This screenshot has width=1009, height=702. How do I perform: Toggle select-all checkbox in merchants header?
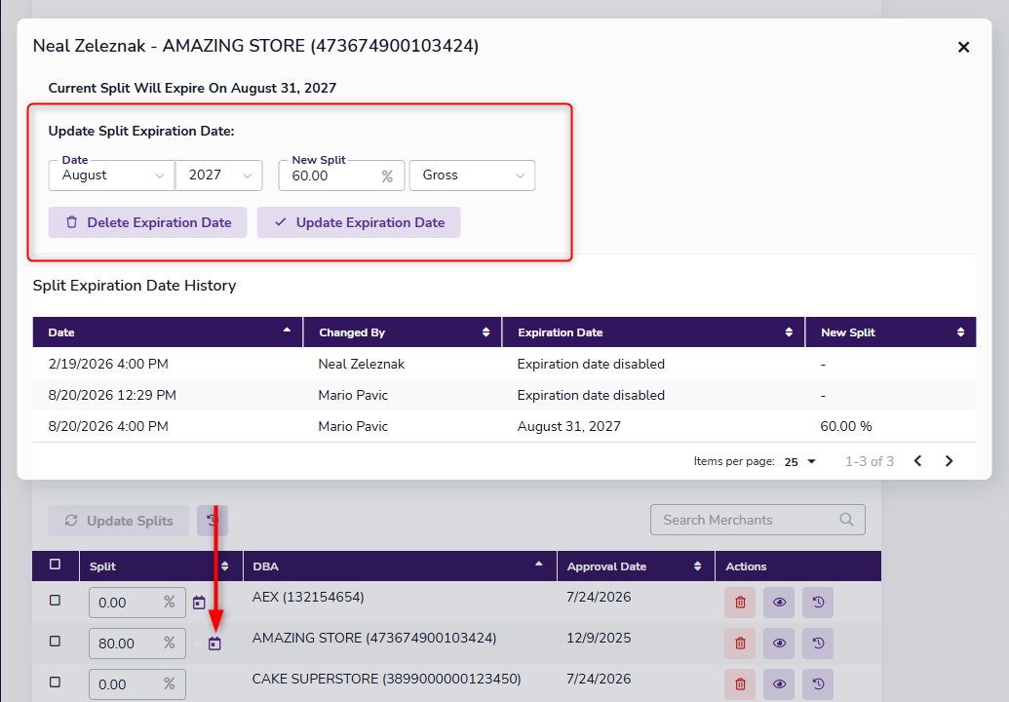pyautogui.click(x=56, y=565)
